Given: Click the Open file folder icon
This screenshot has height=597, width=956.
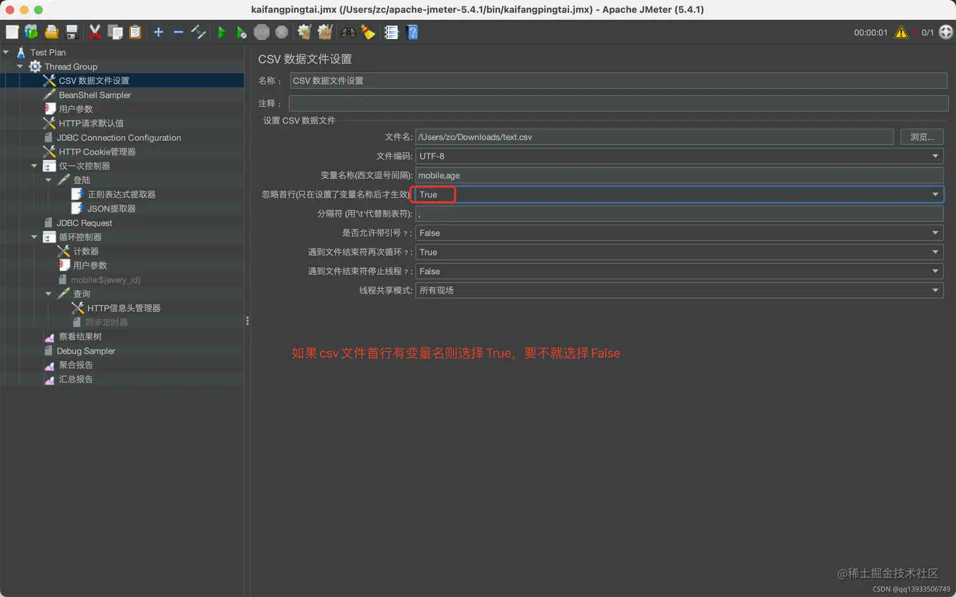Looking at the screenshot, I should [x=52, y=32].
